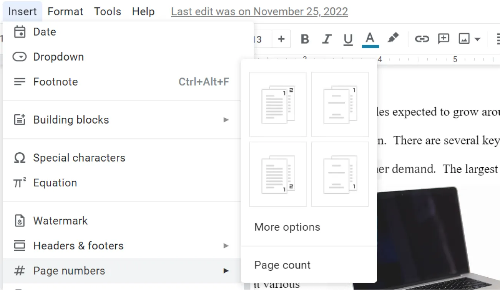The height and width of the screenshot is (290, 500).
Task: Insert a Footnote
Action: (x=55, y=81)
